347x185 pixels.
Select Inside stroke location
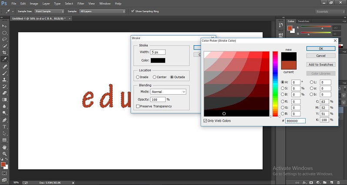coord(138,77)
